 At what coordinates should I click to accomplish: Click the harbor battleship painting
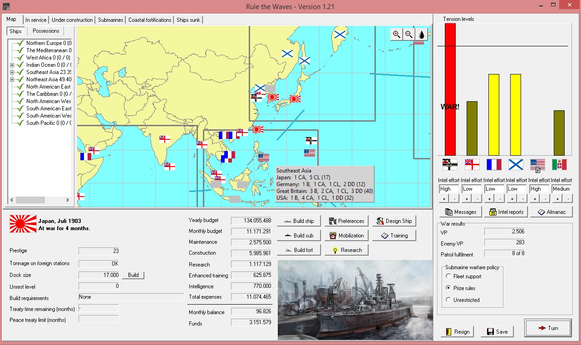(x=355, y=300)
